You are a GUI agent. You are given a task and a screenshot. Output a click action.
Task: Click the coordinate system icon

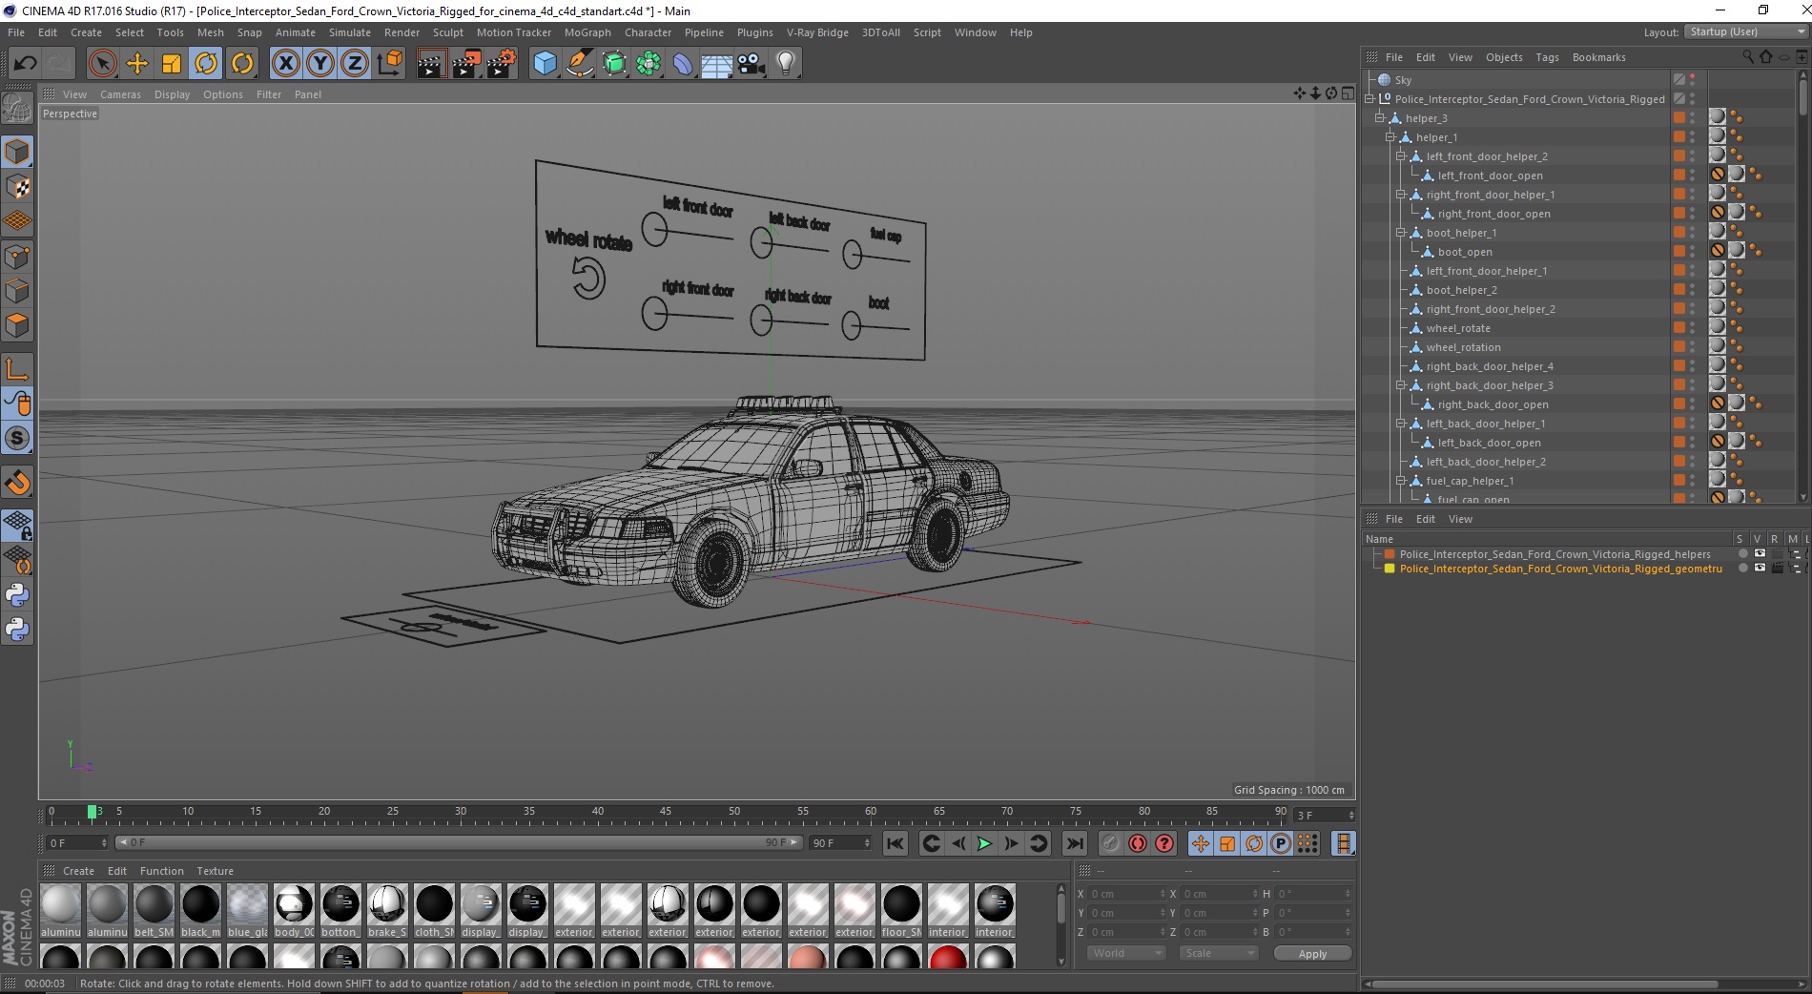point(389,63)
